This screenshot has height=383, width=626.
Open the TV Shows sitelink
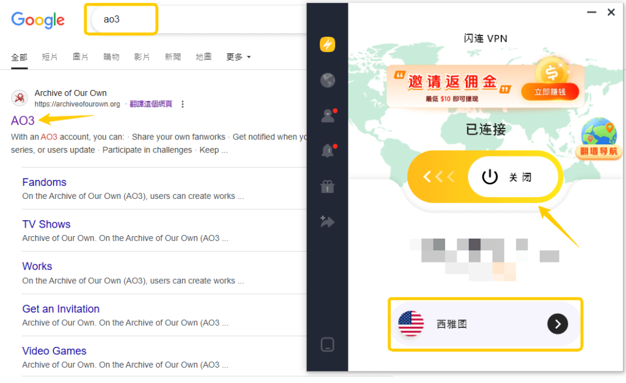point(46,225)
